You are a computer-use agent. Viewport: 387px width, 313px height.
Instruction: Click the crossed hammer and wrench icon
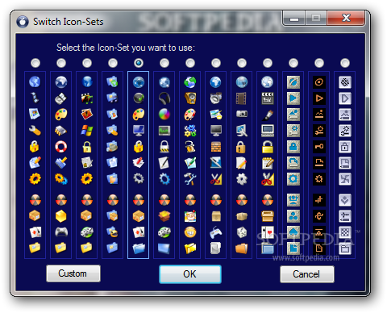(x=190, y=179)
